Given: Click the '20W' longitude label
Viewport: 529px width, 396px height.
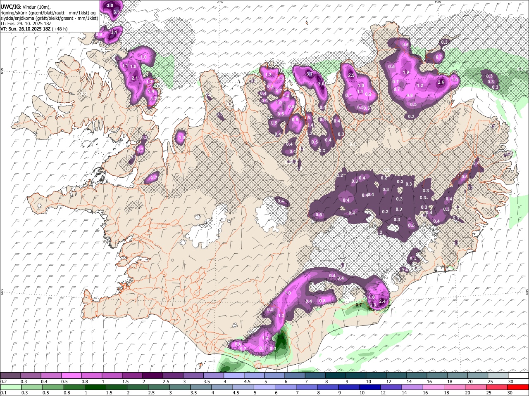Looking at the screenshot, I should tap(220, 2).
